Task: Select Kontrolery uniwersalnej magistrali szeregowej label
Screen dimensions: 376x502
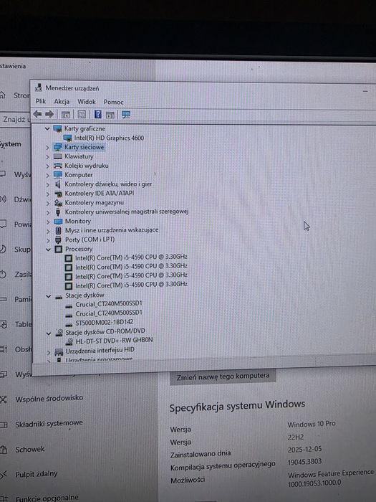Action: tap(127, 212)
